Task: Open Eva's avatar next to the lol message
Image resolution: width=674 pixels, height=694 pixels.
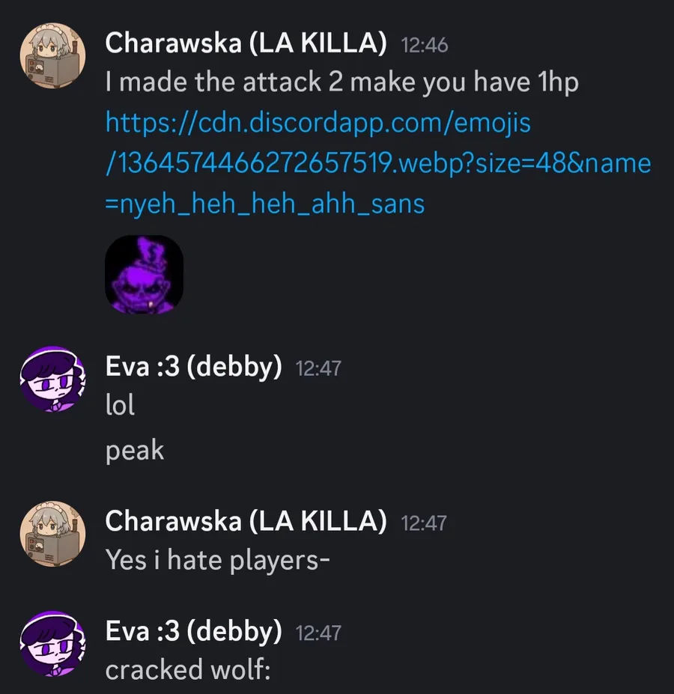Action: click(x=52, y=380)
